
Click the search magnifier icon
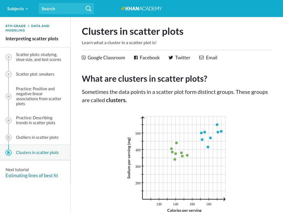click(88, 8)
